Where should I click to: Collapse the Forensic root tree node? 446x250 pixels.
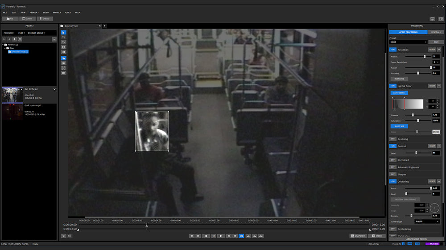pyautogui.click(x=4, y=45)
